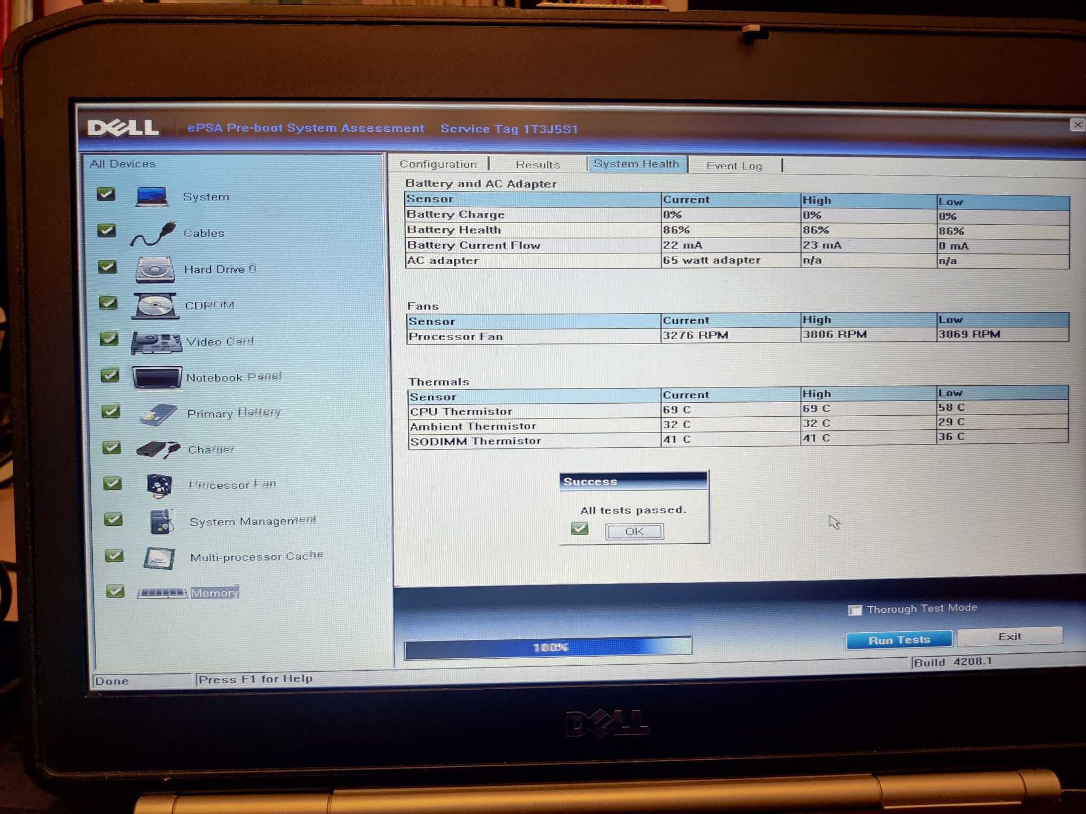Select the CDROM disc drive icon

(155, 306)
